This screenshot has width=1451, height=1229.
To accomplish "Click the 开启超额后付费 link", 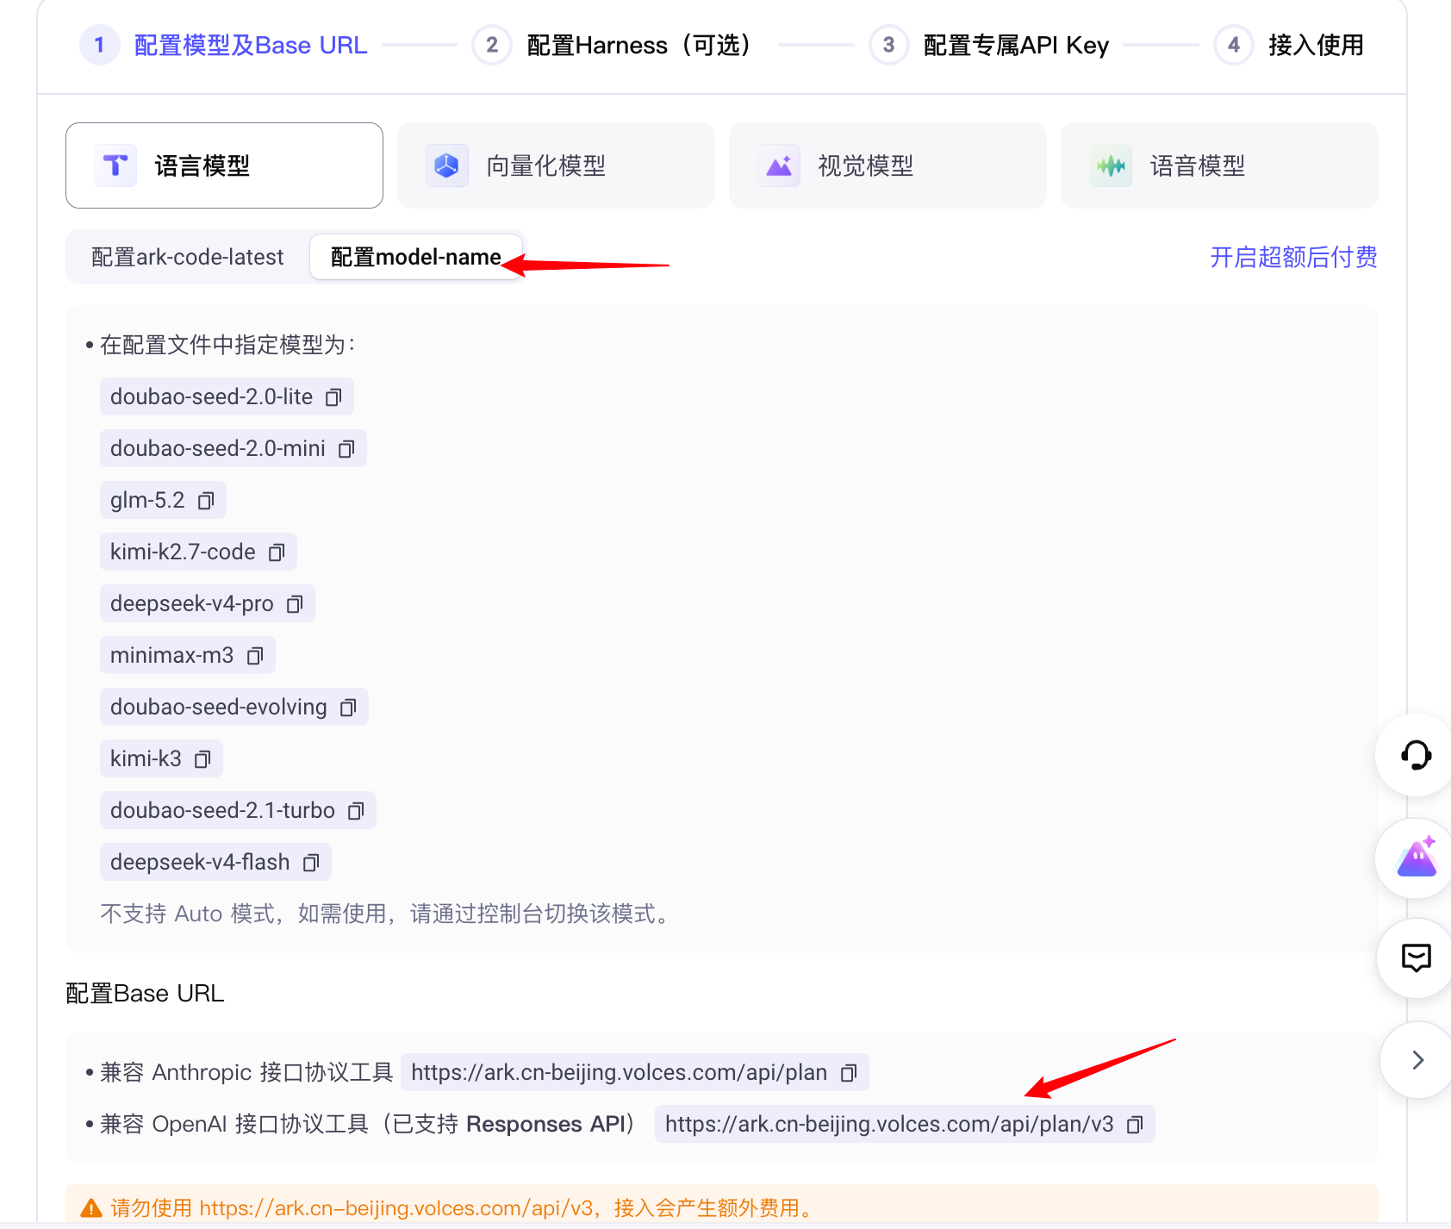I will point(1293,257).
